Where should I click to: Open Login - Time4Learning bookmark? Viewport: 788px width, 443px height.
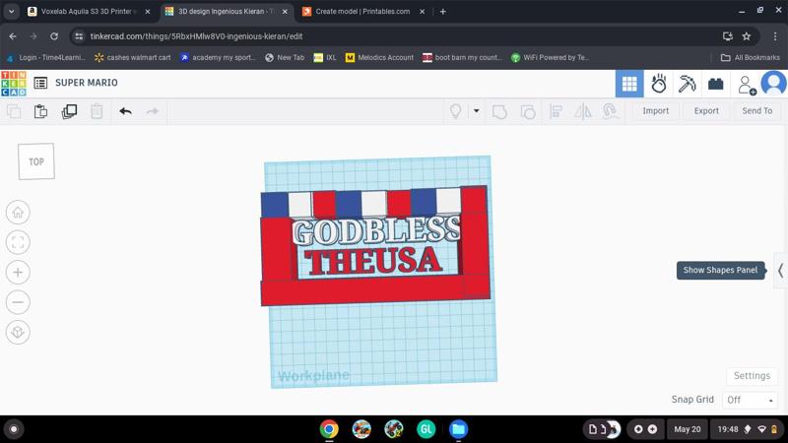point(46,58)
